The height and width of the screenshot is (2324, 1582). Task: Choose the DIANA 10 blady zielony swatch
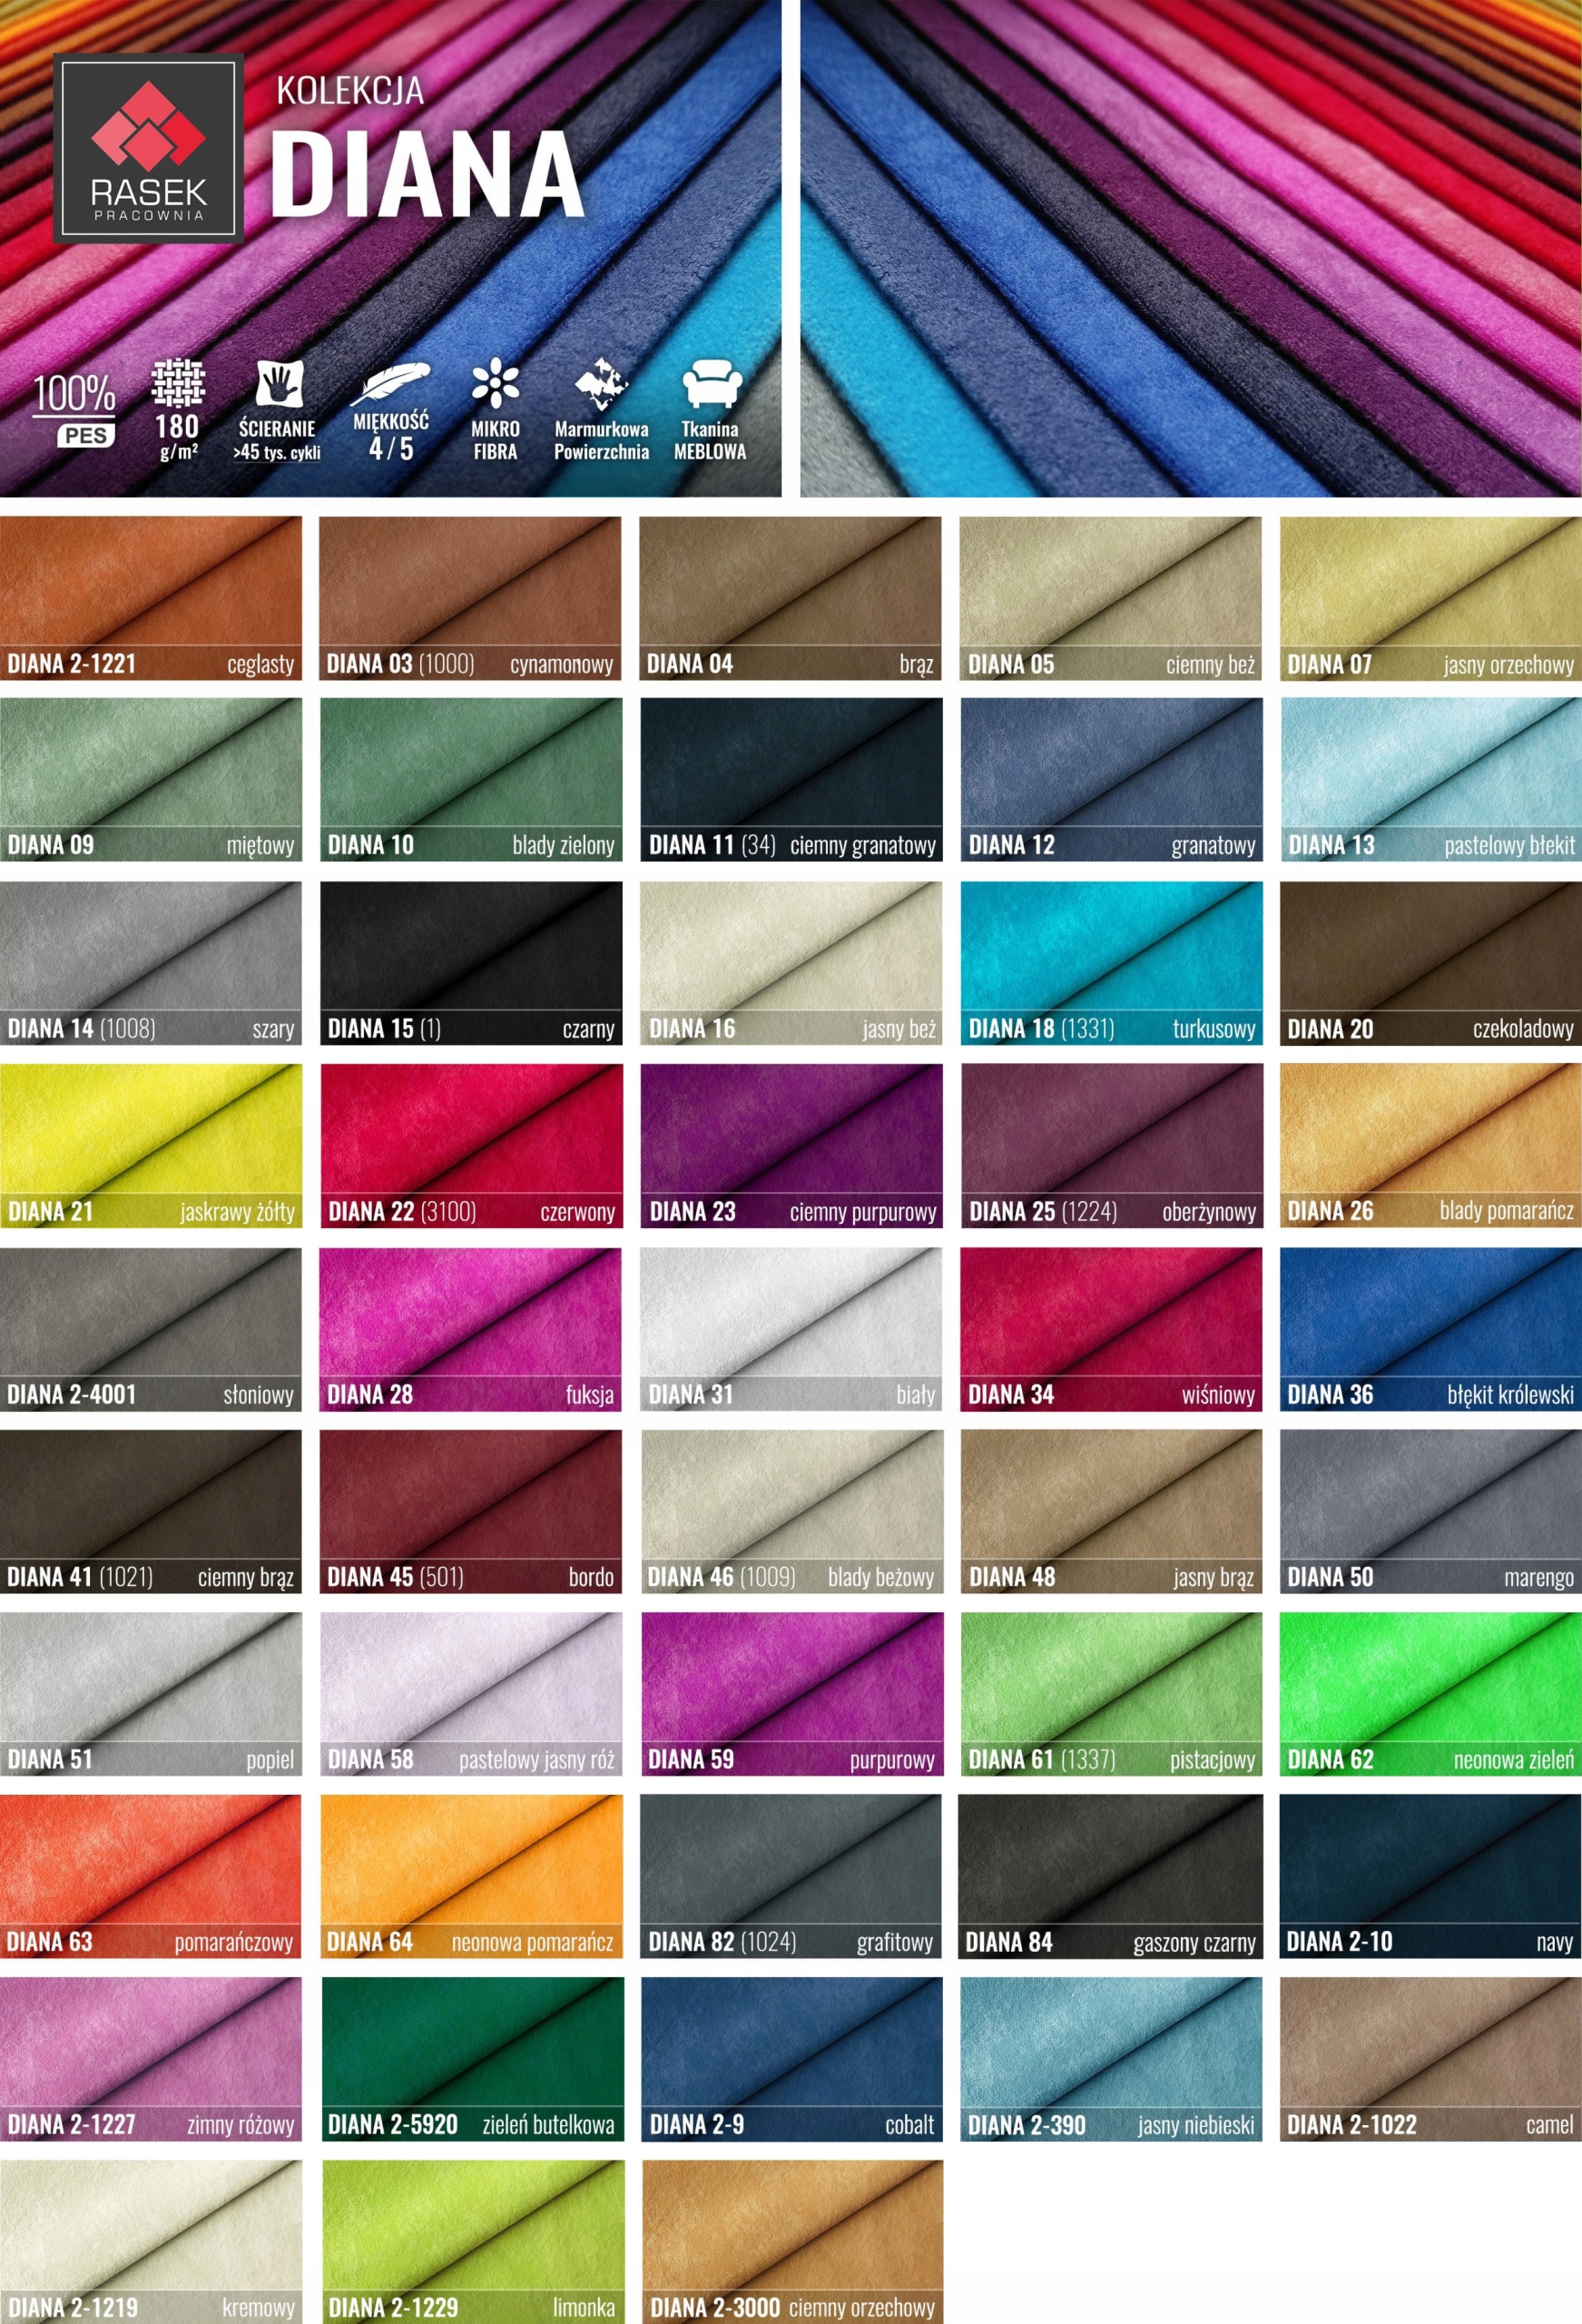(x=471, y=780)
